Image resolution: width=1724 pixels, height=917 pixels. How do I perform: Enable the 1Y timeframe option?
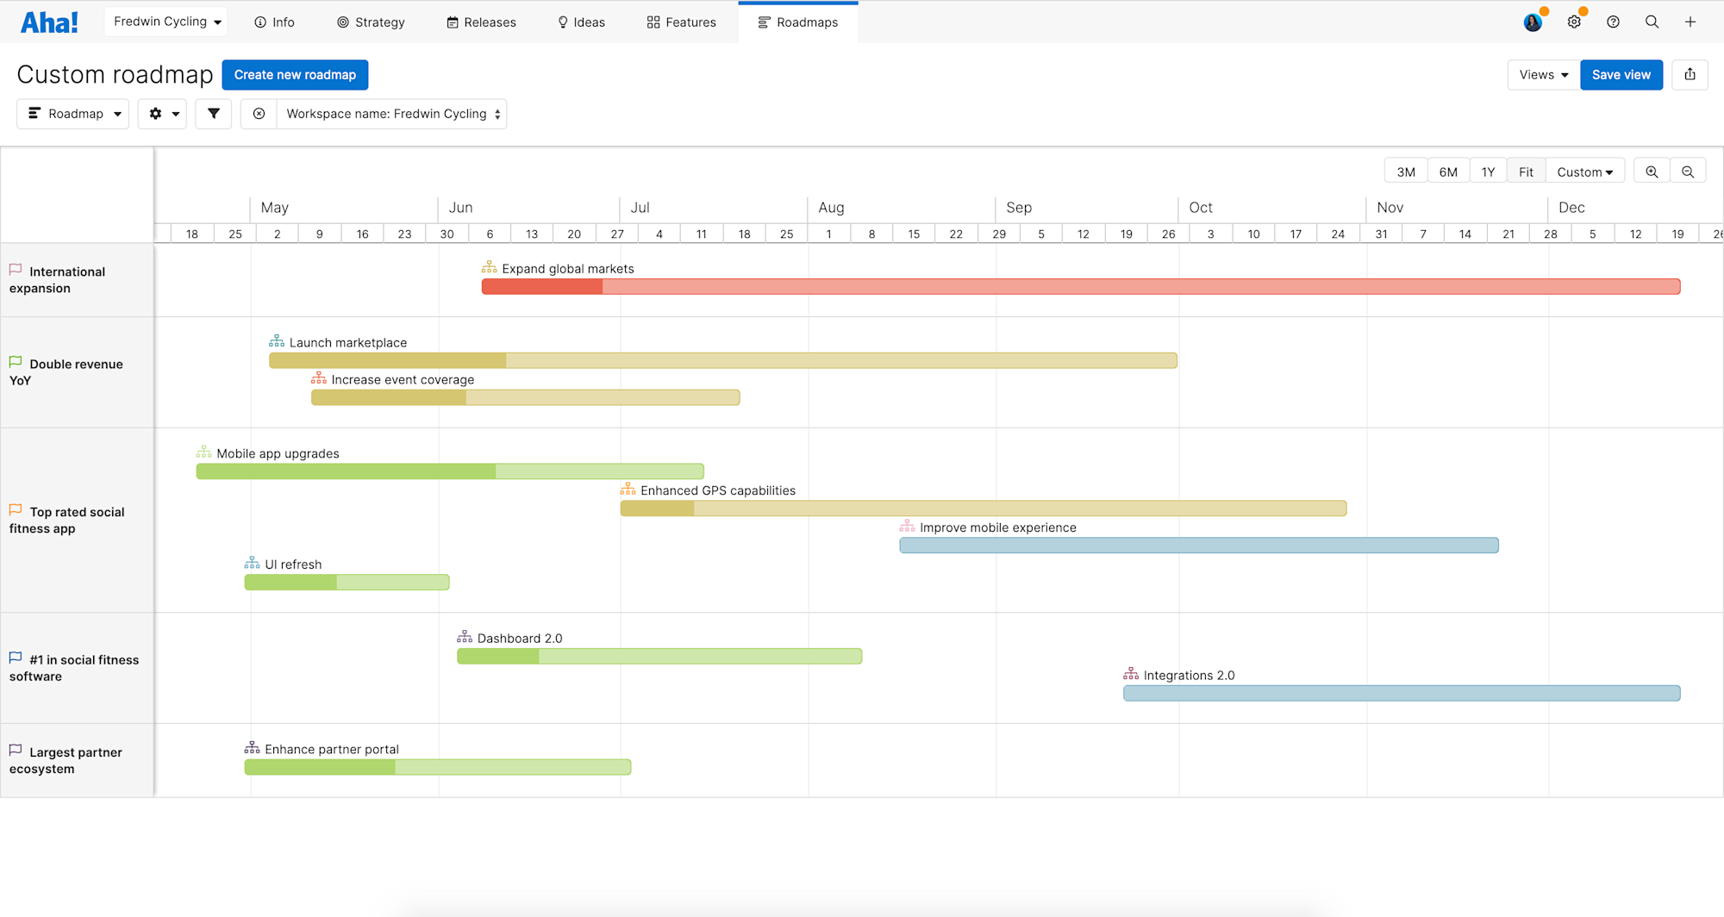(1488, 171)
